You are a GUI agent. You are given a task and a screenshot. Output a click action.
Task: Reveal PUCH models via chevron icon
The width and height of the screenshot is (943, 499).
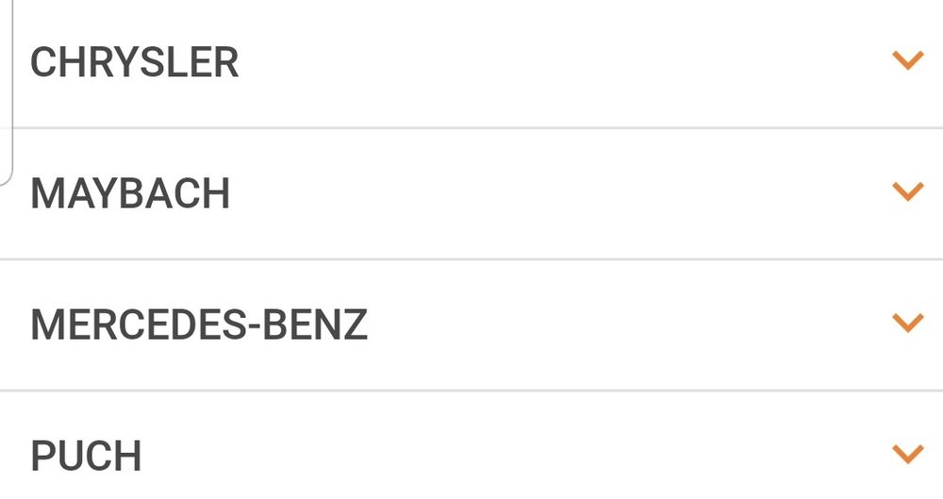(907, 455)
